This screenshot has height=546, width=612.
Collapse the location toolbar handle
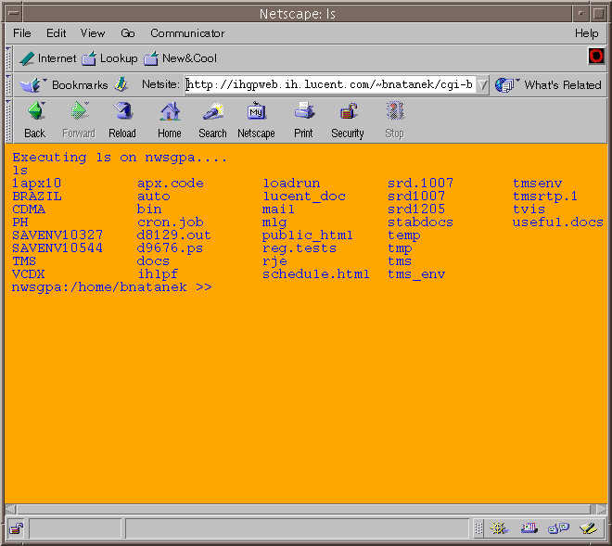tap(8, 84)
